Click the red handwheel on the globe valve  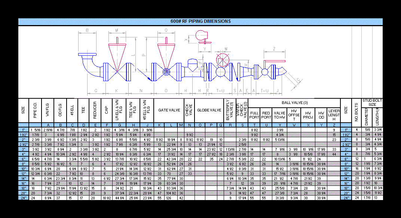223,60
